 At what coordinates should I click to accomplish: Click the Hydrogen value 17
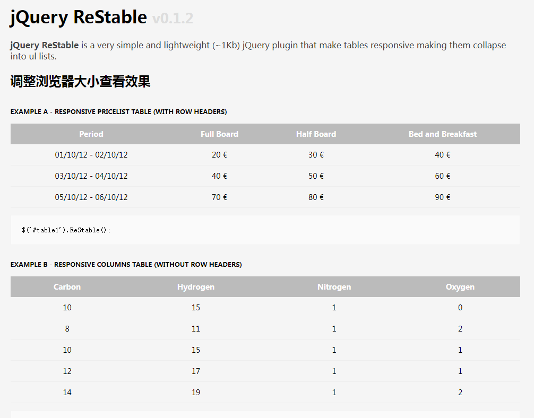coord(196,371)
